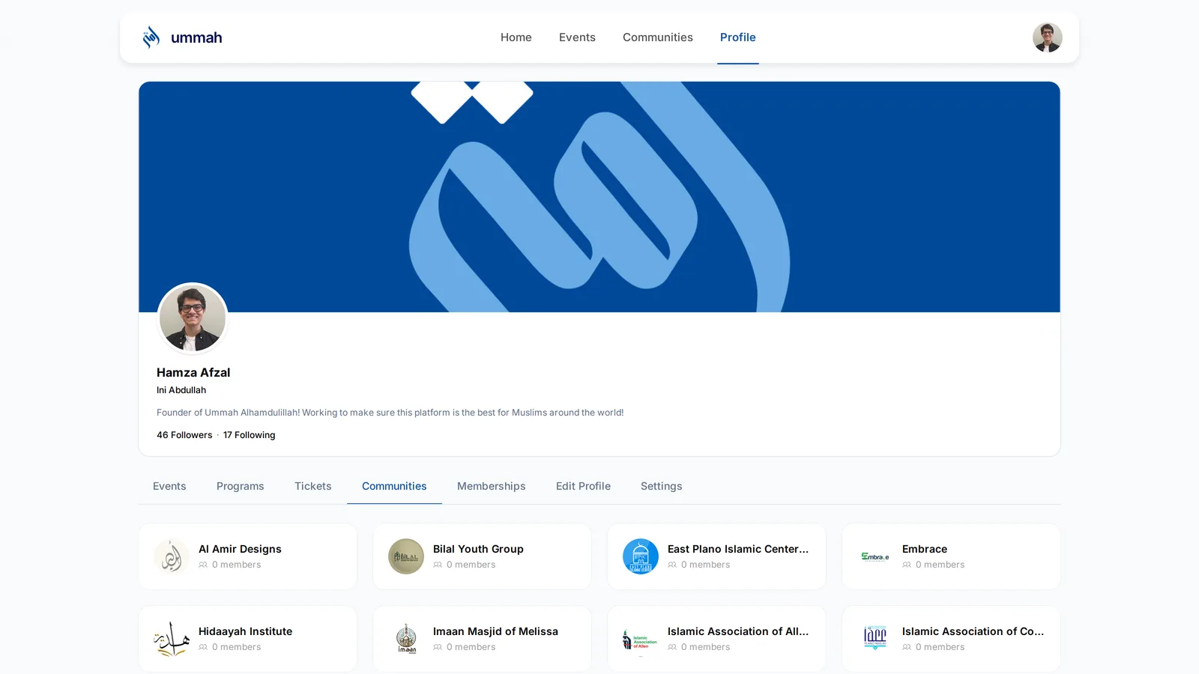
Task: Open Communities in the top navigation
Action: [x=658, y=37]
